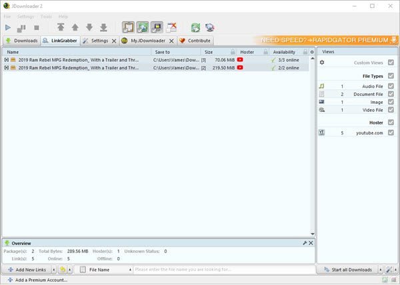Toggle clipboard observer icon in toolbar

pyautogui.click(x=128, y=27)
